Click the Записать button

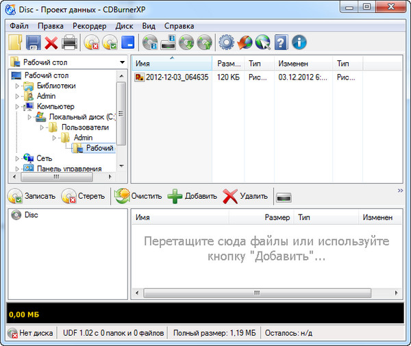pos(32,197)
